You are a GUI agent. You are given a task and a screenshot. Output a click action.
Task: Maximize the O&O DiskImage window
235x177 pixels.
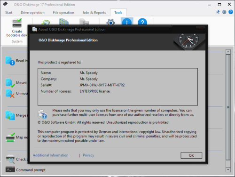coord(219,5)
